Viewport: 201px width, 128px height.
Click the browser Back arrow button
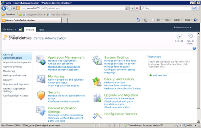(x=4, y=8)
